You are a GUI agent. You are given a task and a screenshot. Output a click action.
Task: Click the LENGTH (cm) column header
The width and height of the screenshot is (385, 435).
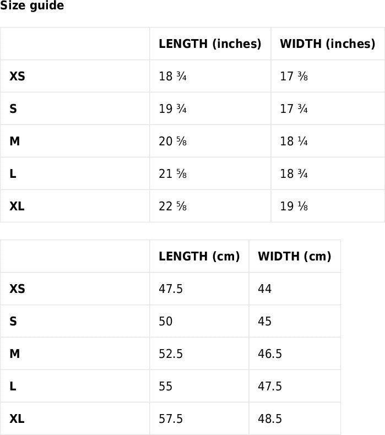click(199, 257)
